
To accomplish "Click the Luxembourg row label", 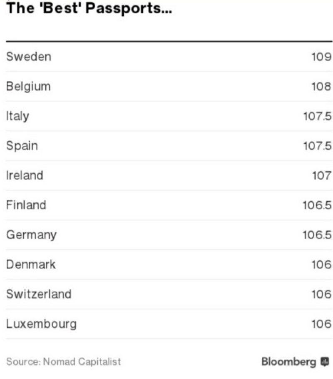I will [x=41, y=324].
